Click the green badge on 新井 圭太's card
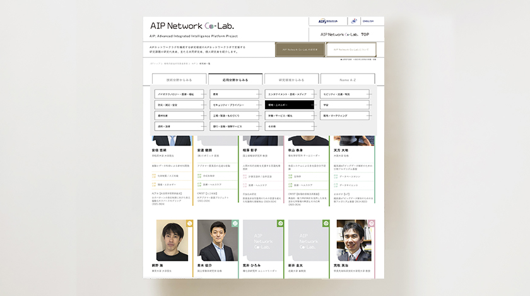 [326, 223]
